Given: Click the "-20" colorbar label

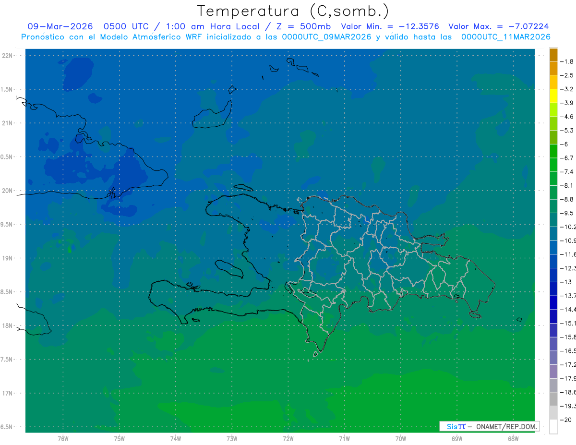Looking at the screenshot, I should pos(566,420).
